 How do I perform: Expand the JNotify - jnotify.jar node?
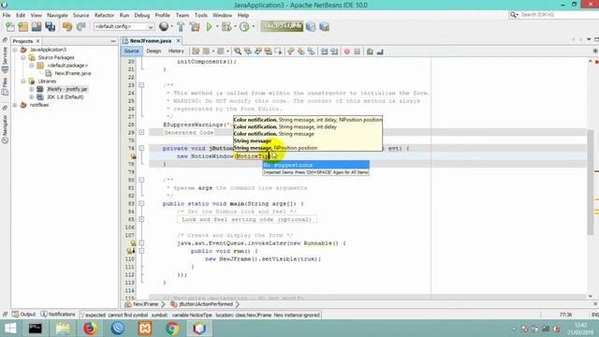tap(32, 89)
